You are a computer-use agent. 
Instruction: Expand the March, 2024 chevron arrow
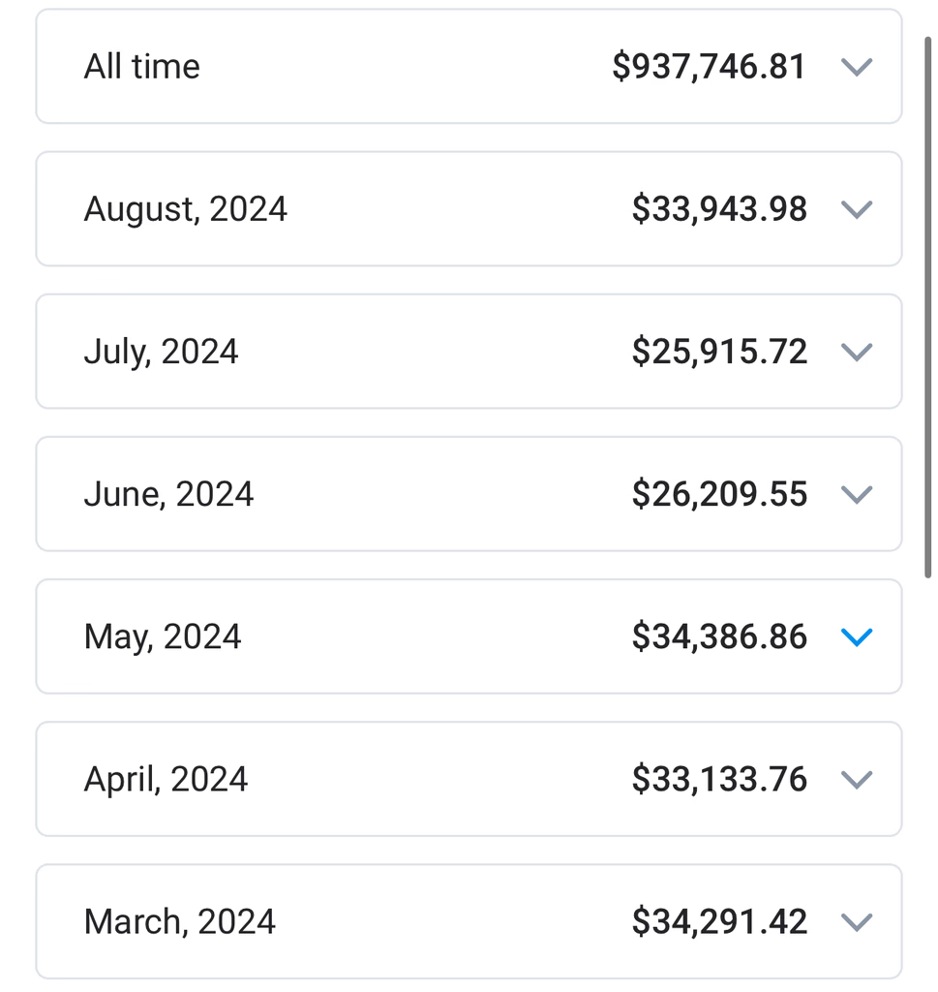click(x=857, y=921)
